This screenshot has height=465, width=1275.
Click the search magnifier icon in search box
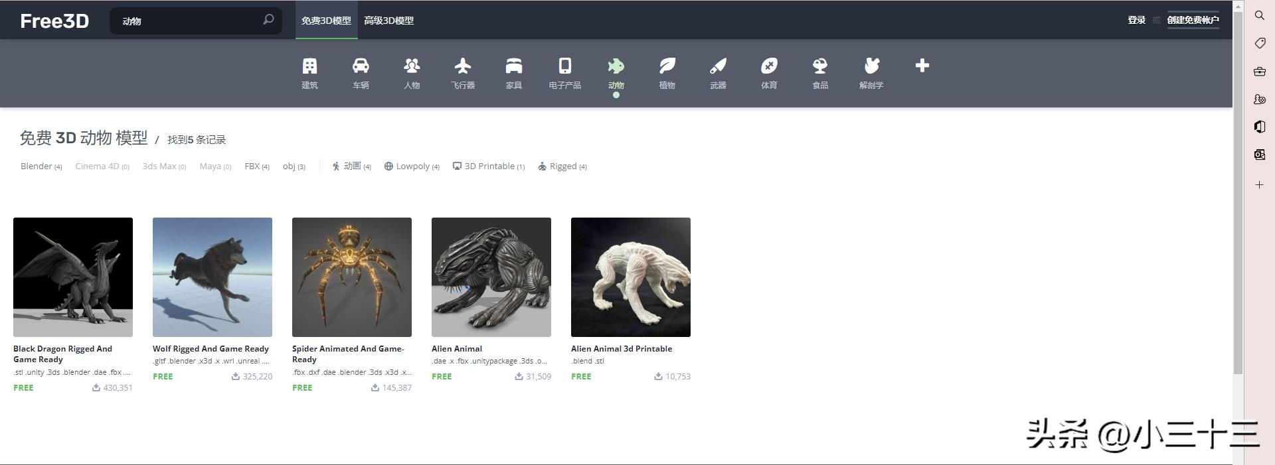coord(268,20)
